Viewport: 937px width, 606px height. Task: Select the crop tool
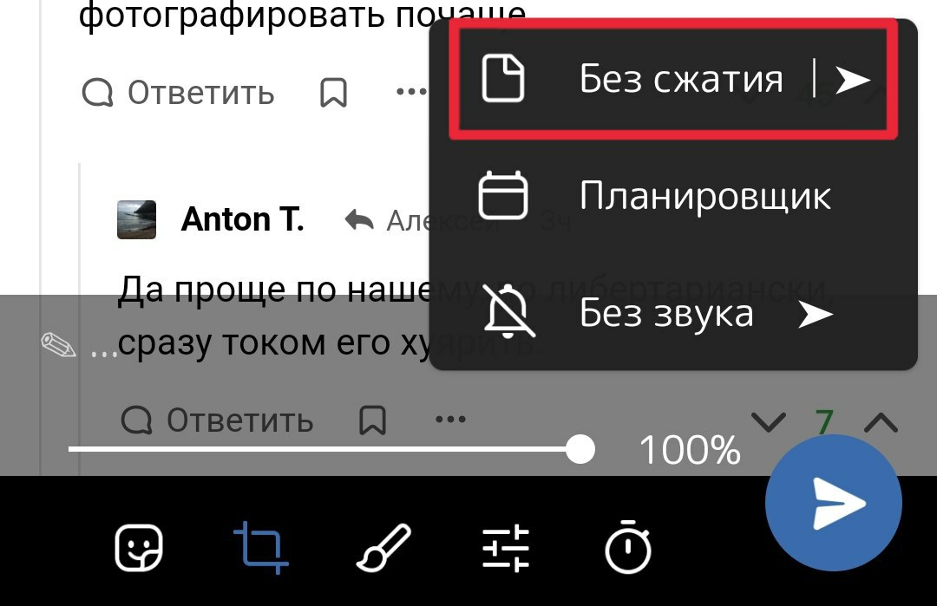pos(261,548)
